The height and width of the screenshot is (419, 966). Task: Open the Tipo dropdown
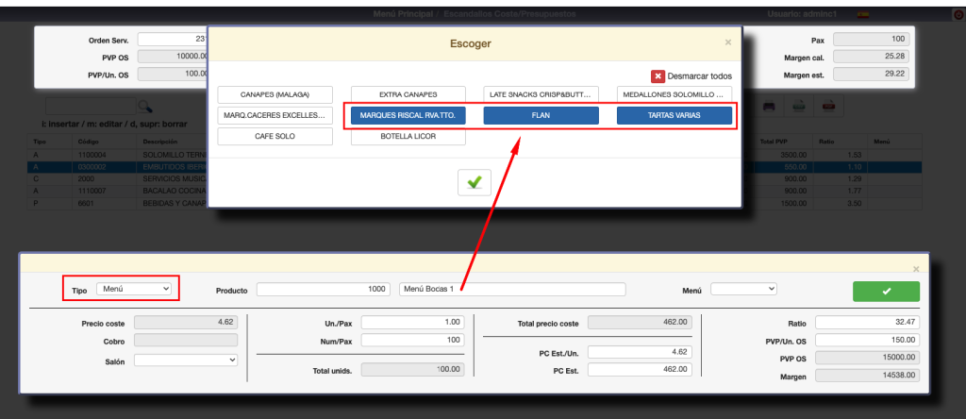(x=134, y=288)
